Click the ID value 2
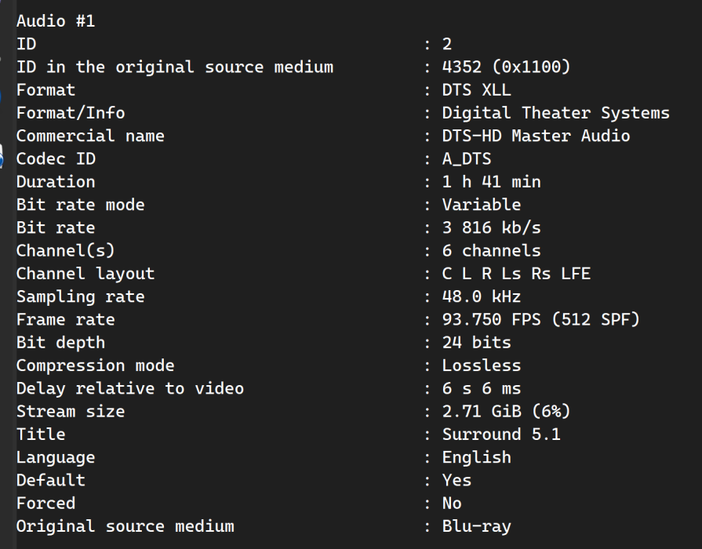 (447, 44)
